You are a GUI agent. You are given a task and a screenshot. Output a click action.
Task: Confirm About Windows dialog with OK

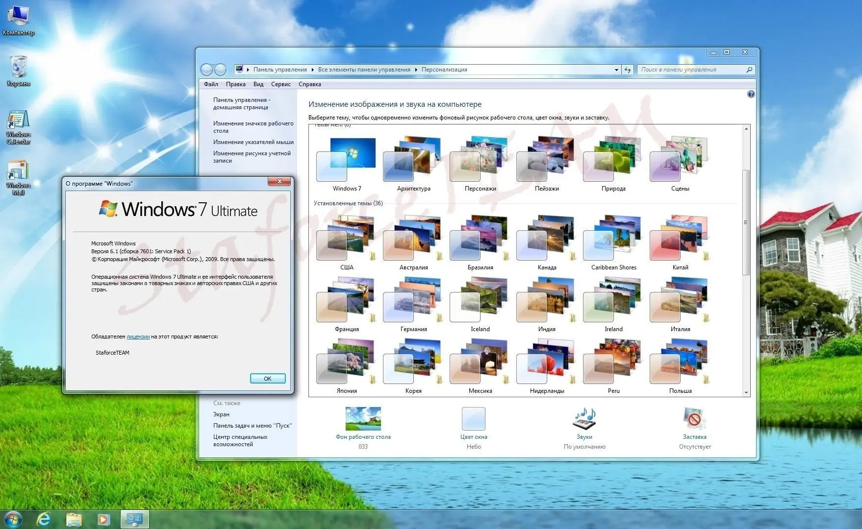(x=268, y=379)
